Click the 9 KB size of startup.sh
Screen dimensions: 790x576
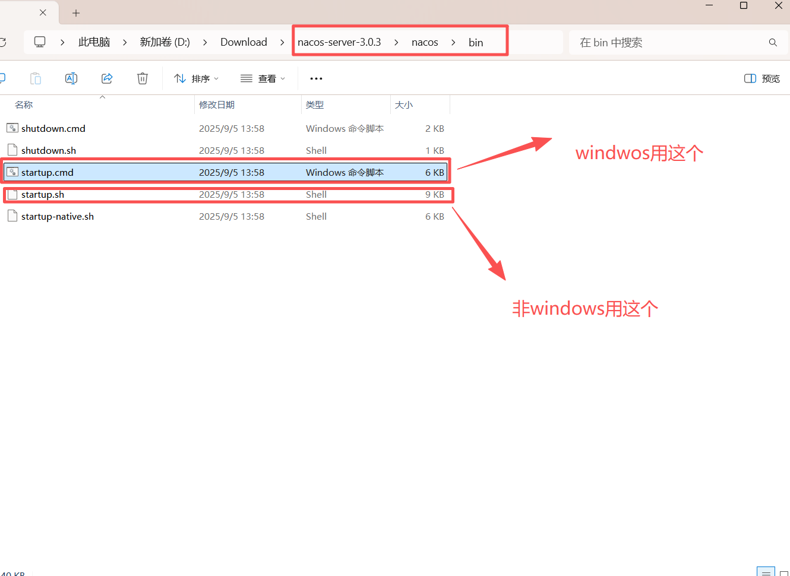coord(435,194)
